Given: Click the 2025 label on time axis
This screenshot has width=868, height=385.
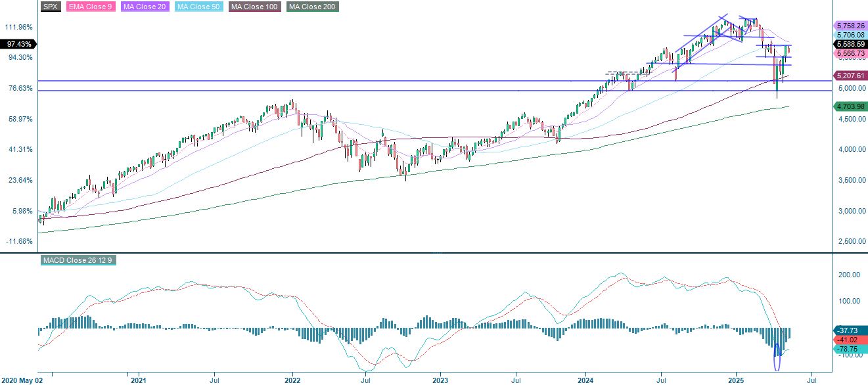Looking at the screenshot, I should pyautogui.click(x=735, y=380).
